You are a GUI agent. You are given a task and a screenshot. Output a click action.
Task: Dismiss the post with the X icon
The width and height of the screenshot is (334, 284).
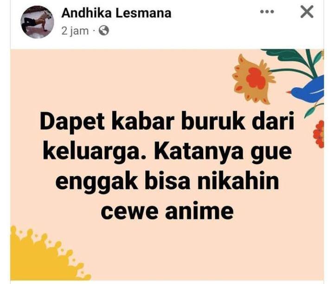307,12
